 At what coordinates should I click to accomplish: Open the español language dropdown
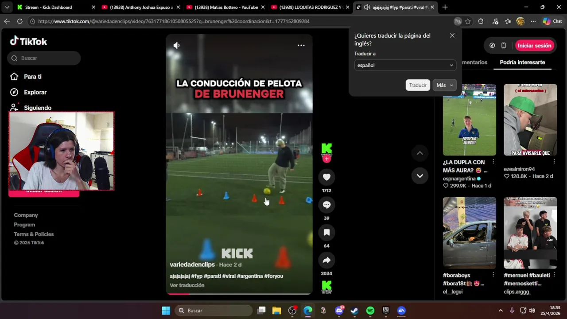[x=405, y=65]
